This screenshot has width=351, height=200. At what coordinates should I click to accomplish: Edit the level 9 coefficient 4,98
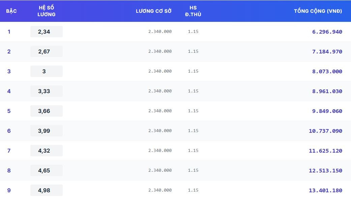(x=46, y=190)
